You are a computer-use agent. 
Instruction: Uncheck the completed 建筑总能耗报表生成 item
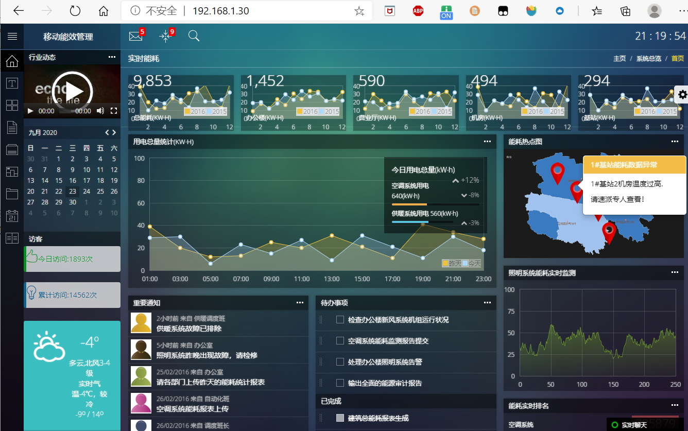[x=340, y=418]
